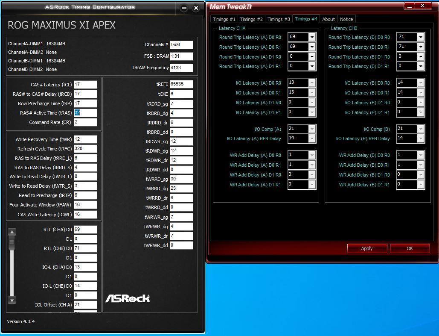Open the IO Comp (A) dropdown
The height and width of the screenshot is (336, 439).
point(312,129)
